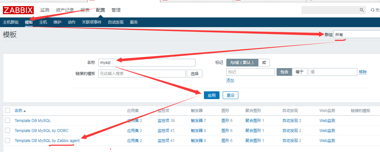This screenshot has height=152, width=380.
Task: Click the 选择 button
Action: (x=194, y=74)
